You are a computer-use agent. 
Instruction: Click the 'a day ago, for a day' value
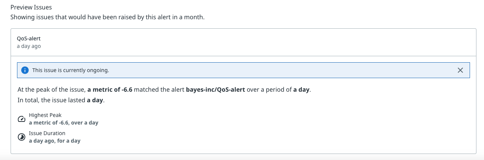[54, 141]
